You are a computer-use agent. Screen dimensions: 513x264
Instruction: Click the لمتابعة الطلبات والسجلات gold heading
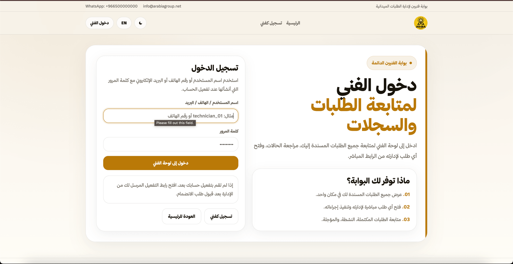pos(364,115)
